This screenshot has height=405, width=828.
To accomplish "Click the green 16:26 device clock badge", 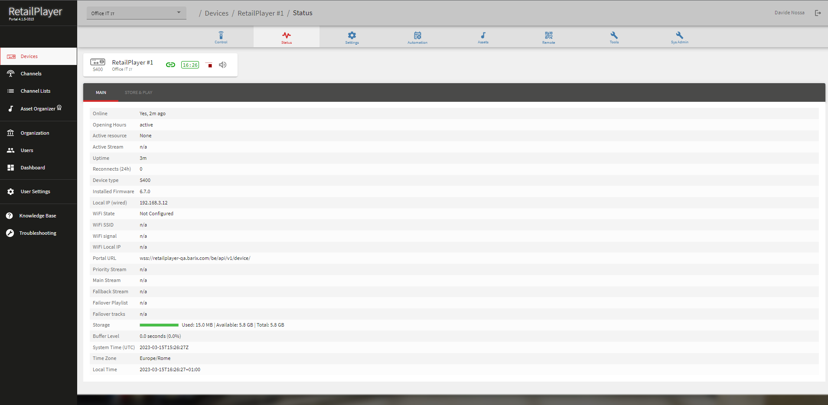I will click(190, 65).
